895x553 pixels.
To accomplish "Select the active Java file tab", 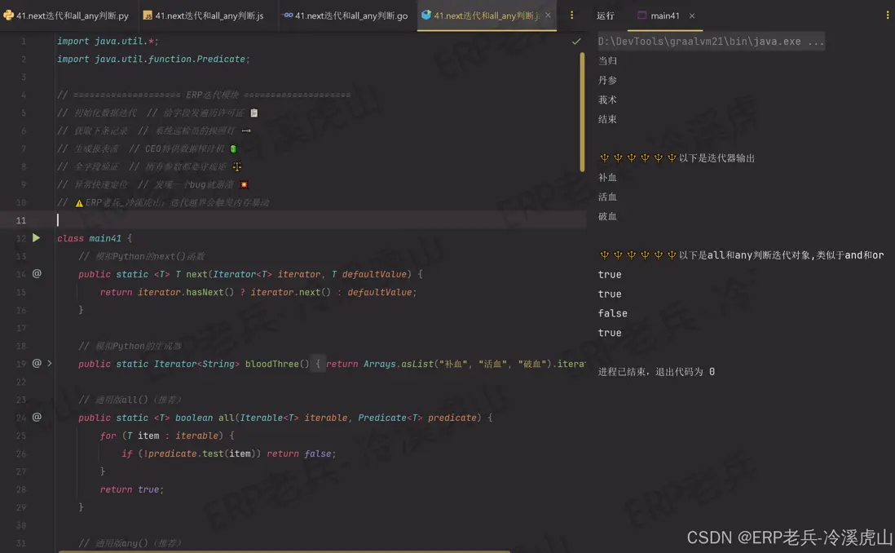I will pos(487,15).
